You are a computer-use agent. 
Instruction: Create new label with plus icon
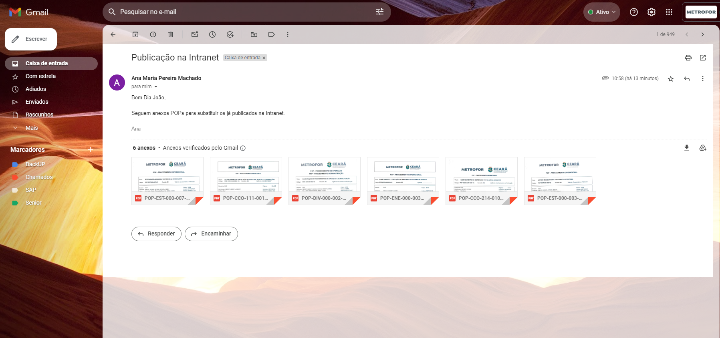pos(91,149)
